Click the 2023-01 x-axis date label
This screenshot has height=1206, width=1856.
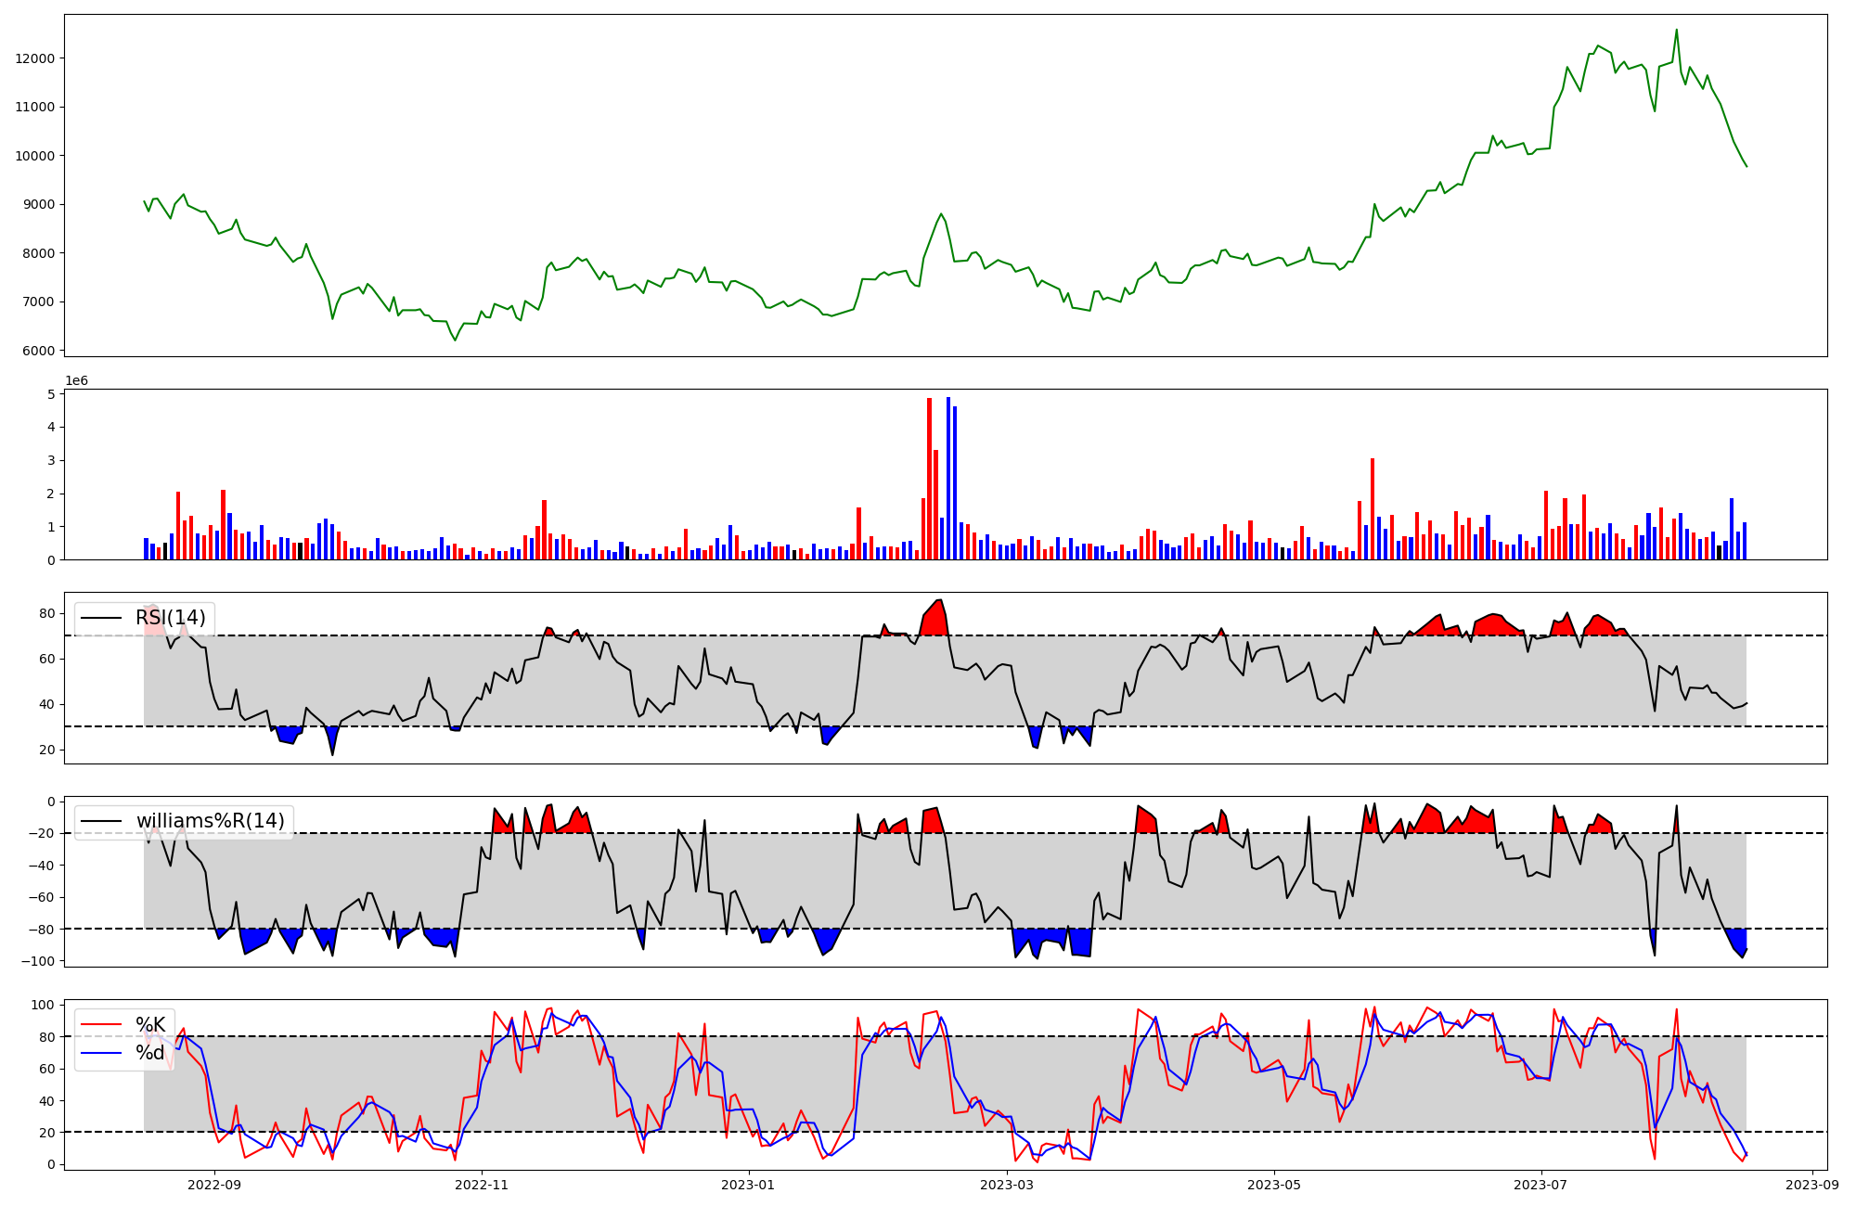pyautogui.click(x=748, y=1185)
